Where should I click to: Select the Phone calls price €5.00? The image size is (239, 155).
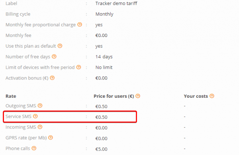pos(101,149)
